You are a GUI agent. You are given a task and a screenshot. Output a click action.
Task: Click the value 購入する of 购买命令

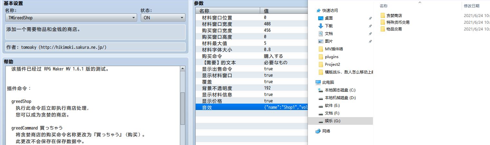point(273,56)
